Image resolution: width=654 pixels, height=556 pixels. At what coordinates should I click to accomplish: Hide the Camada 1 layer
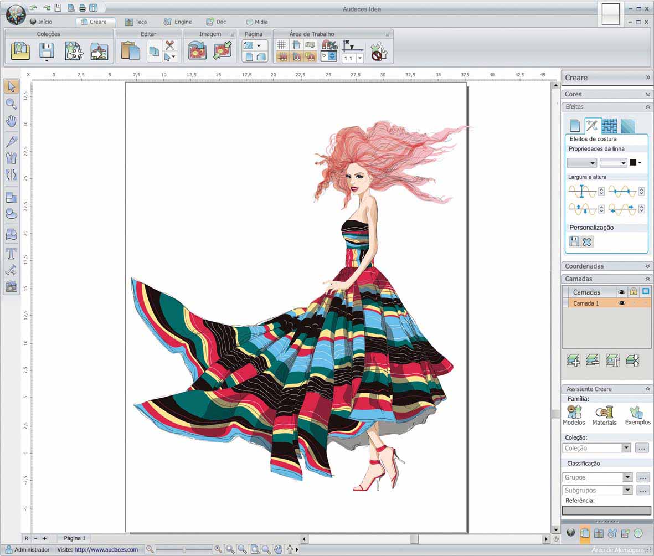[x=621, y=303]
